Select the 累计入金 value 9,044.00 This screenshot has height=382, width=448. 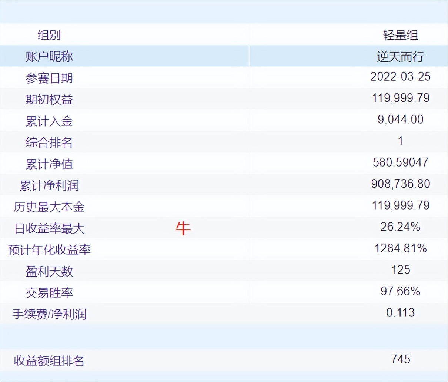(x=401, y=120)
